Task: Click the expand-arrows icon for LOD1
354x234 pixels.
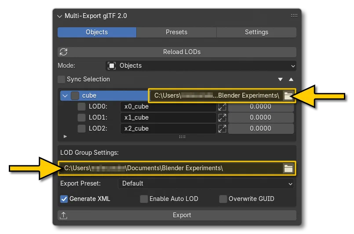Action: (x=222, y=118)
